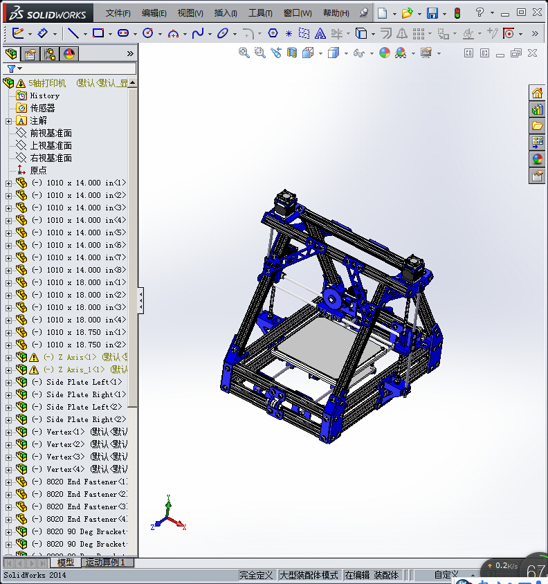The height and width of the screenshot is (584, 548).
Task: Click the Hide/Show Items glasses icon
Action: coord(358,53)
